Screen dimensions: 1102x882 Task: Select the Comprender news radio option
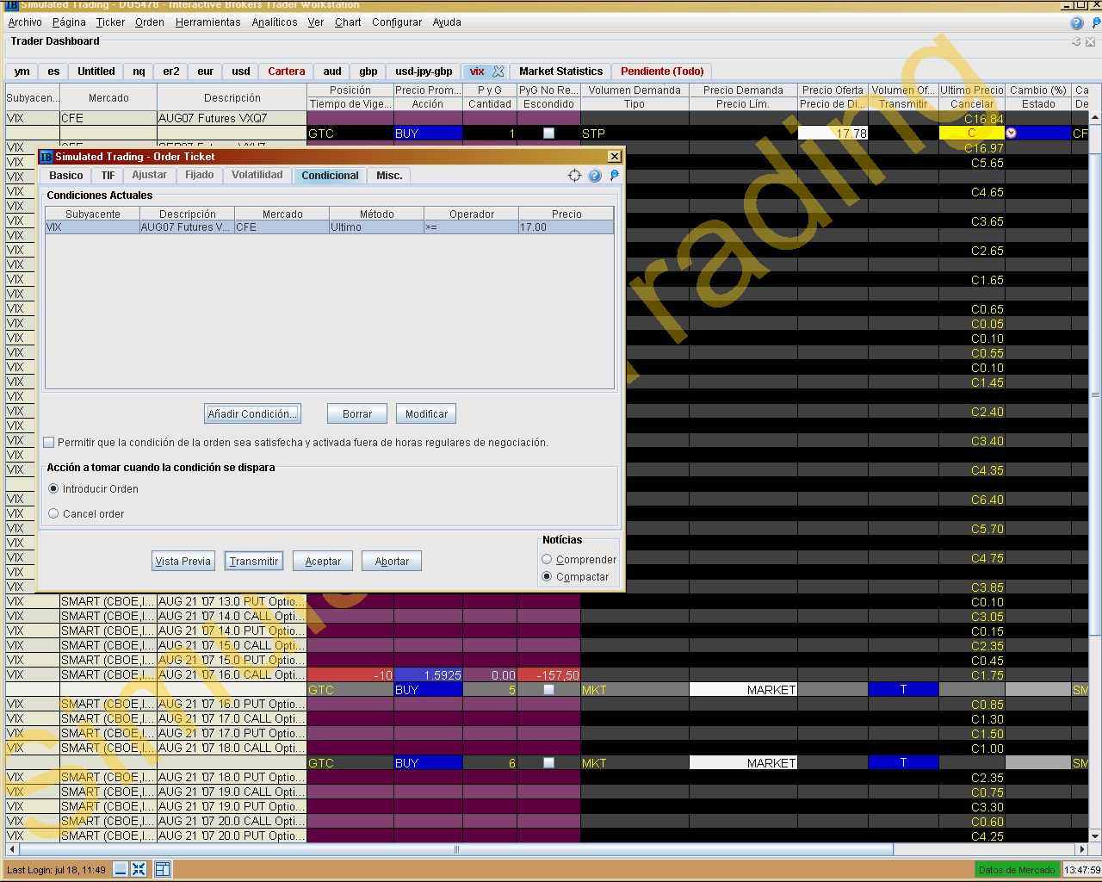tap(547, 560)
